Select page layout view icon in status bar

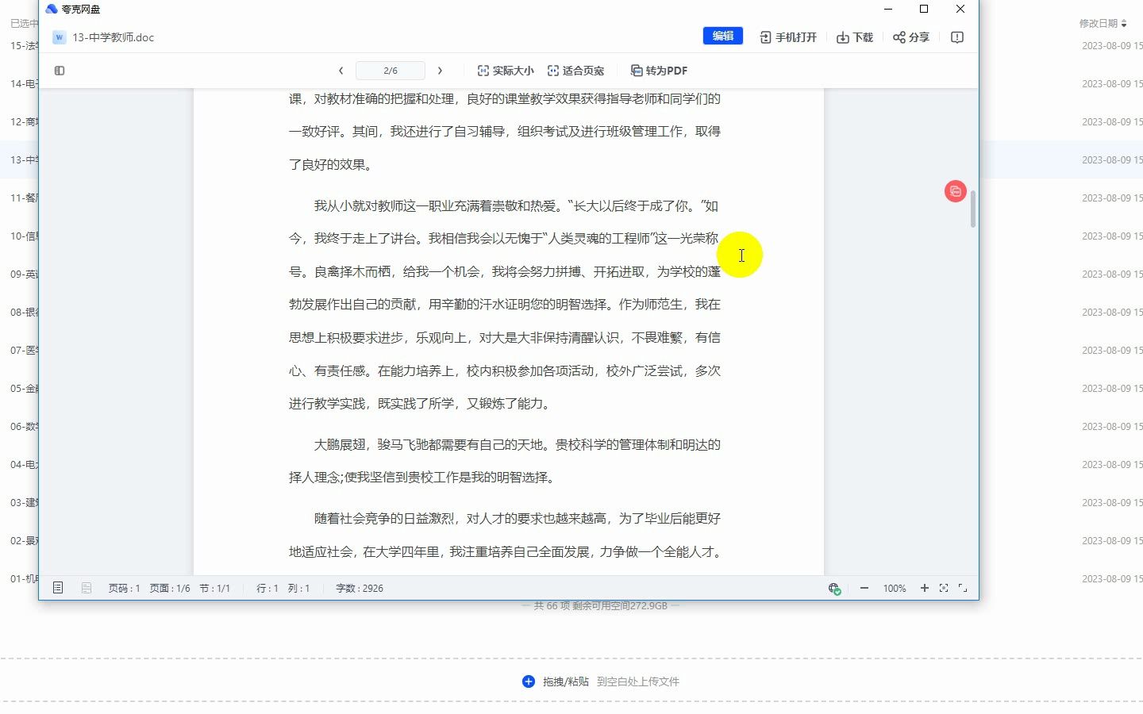[x=58, y=588]
